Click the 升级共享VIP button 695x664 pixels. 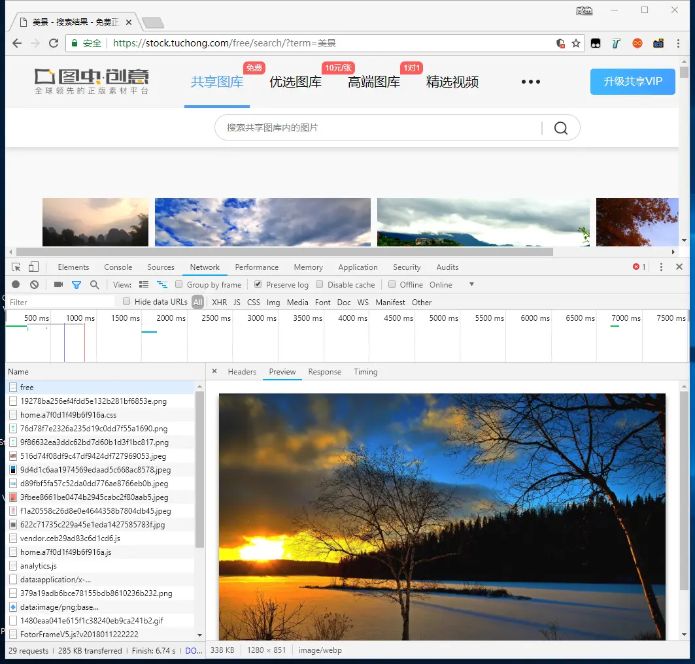[x=632, y=82]
